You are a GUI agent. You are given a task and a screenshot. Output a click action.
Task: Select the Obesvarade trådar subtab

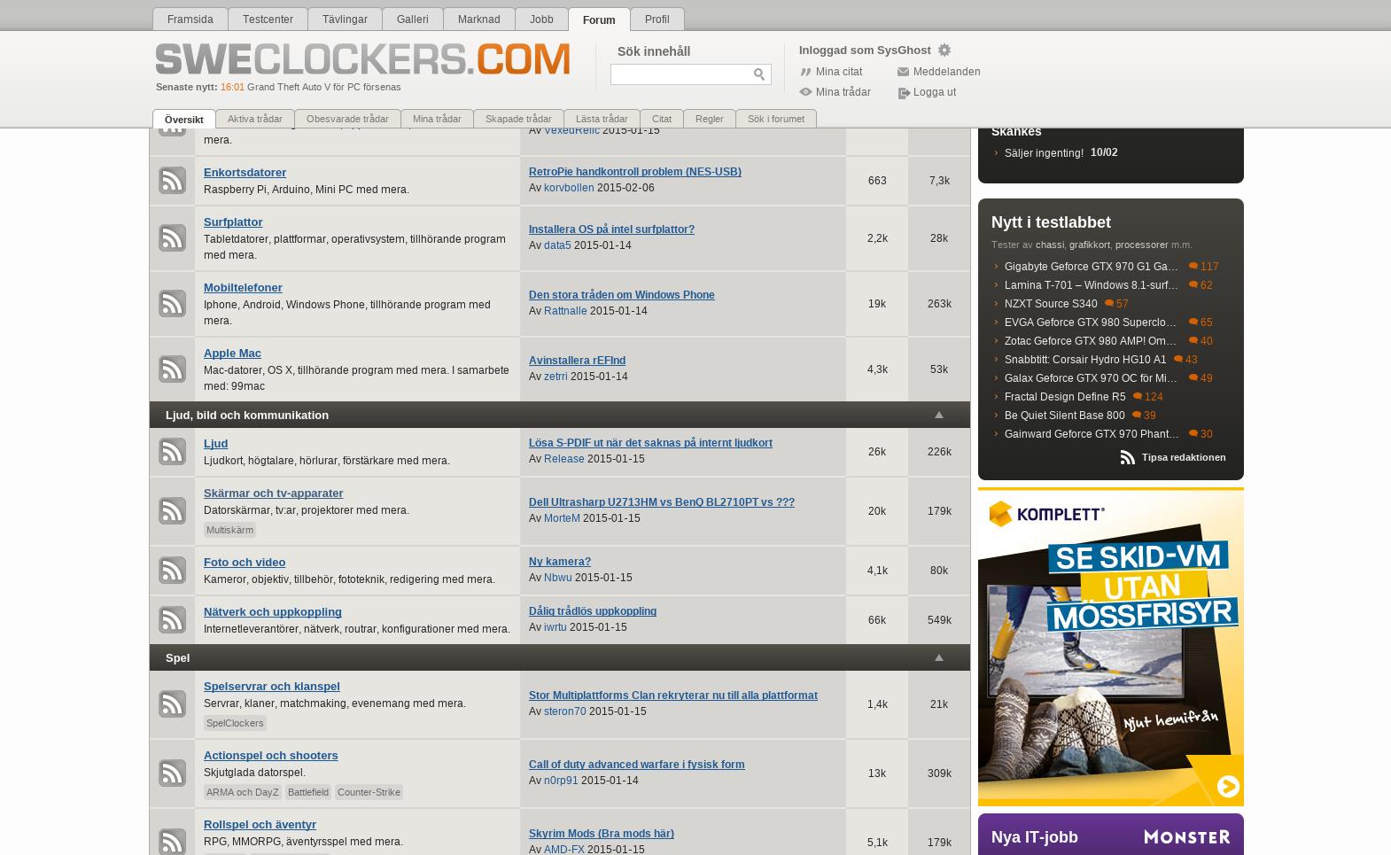347,119
